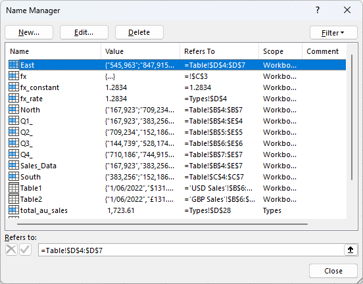Viewport: 363px width, 284px height.
Task: Click the table icon next to Table1
Action: click(13, 188)
